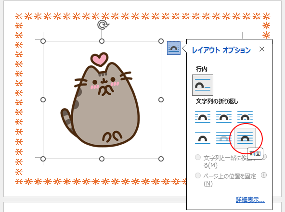
Task: Click the layout options button beside the image
Action: (x=174, y=48)
